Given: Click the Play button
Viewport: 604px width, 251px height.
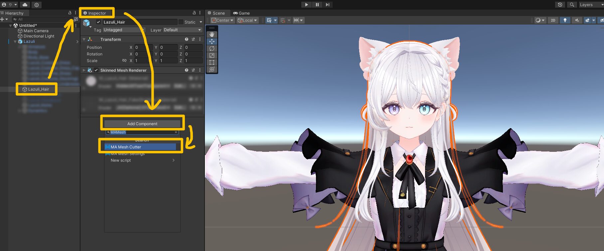Looking at the screenshot, I should tap(306, 5).
